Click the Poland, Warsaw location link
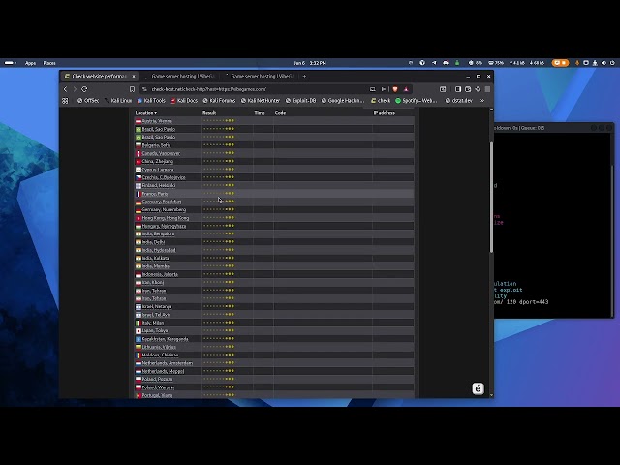Viewport: 620px width, 465px height. [x=158, y=387]
